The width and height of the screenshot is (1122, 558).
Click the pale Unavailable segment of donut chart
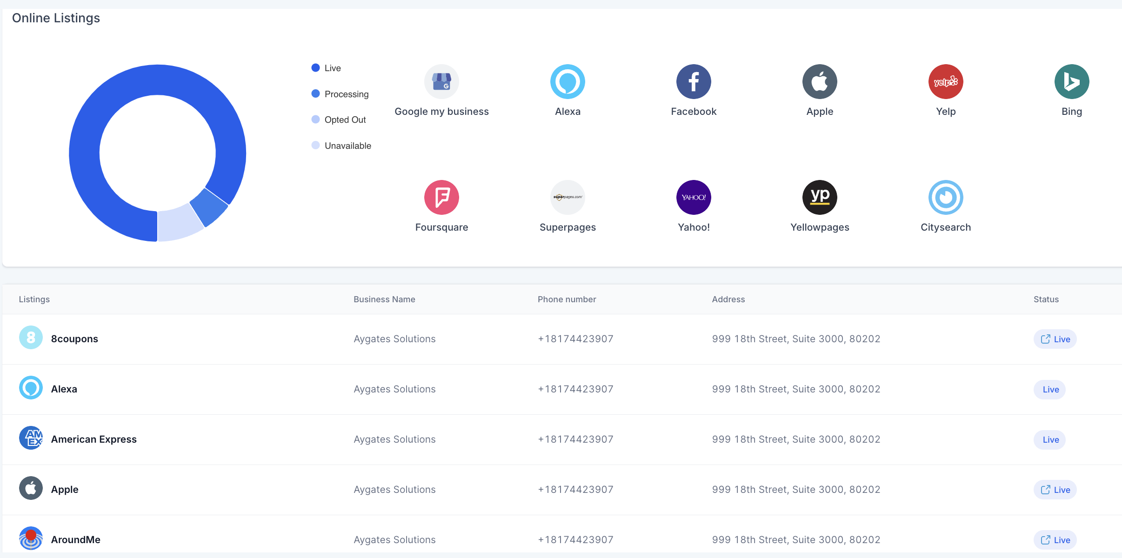tap(179, 224)
